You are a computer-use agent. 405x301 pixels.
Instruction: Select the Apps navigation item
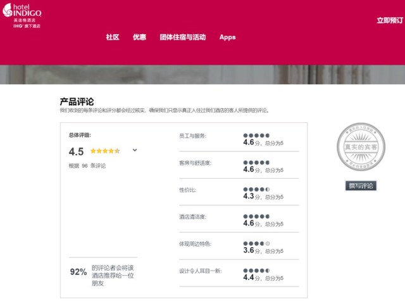(227, 37)
